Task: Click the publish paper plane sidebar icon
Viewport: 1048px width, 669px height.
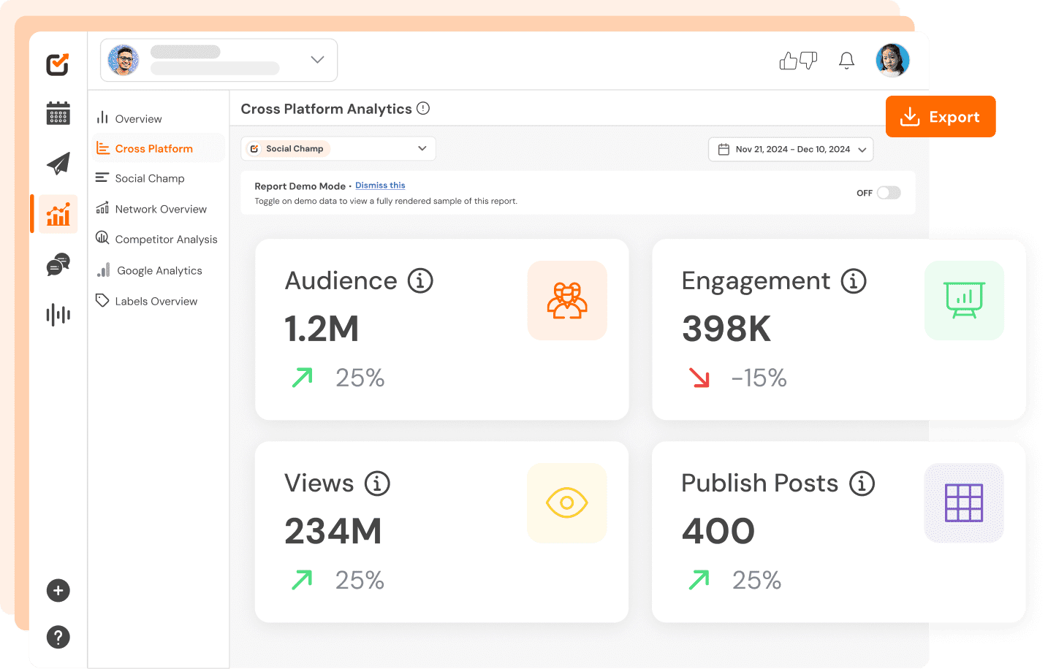Action: point(58,163)
